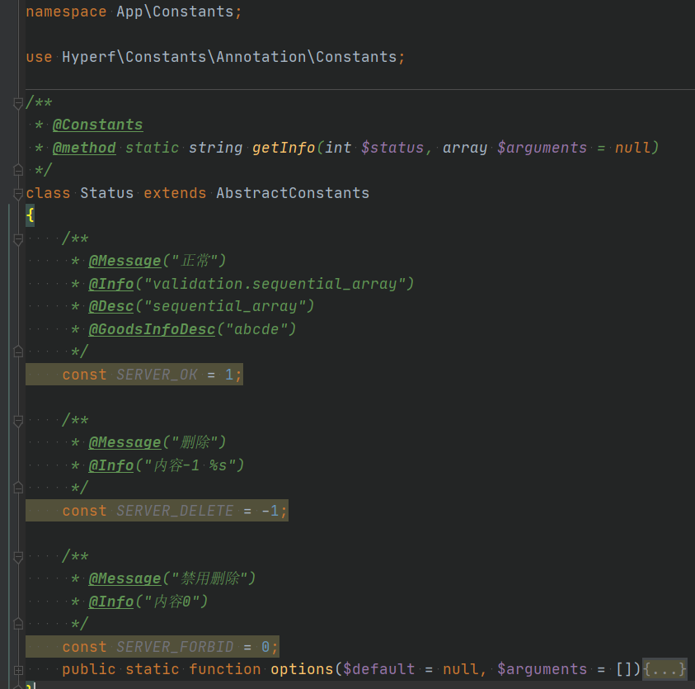Click the const keyword before SERVER_FORBID
This screenshot has height=689, width=695.
coord(84,647)
